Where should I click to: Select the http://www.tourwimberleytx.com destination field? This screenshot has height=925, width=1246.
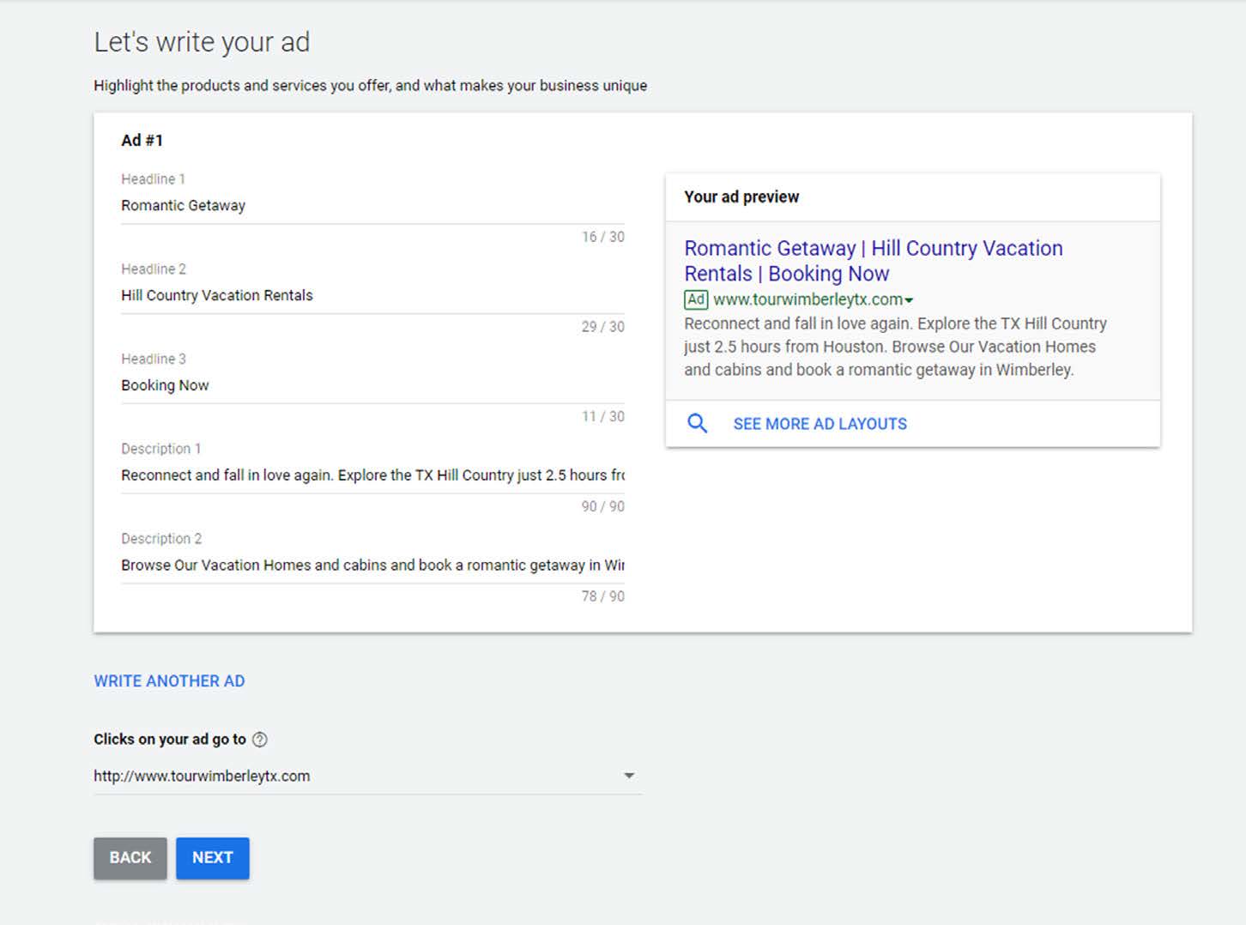(x=343, y=776)
